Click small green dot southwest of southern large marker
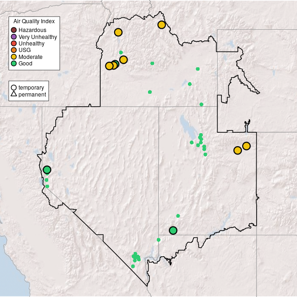 159,240
